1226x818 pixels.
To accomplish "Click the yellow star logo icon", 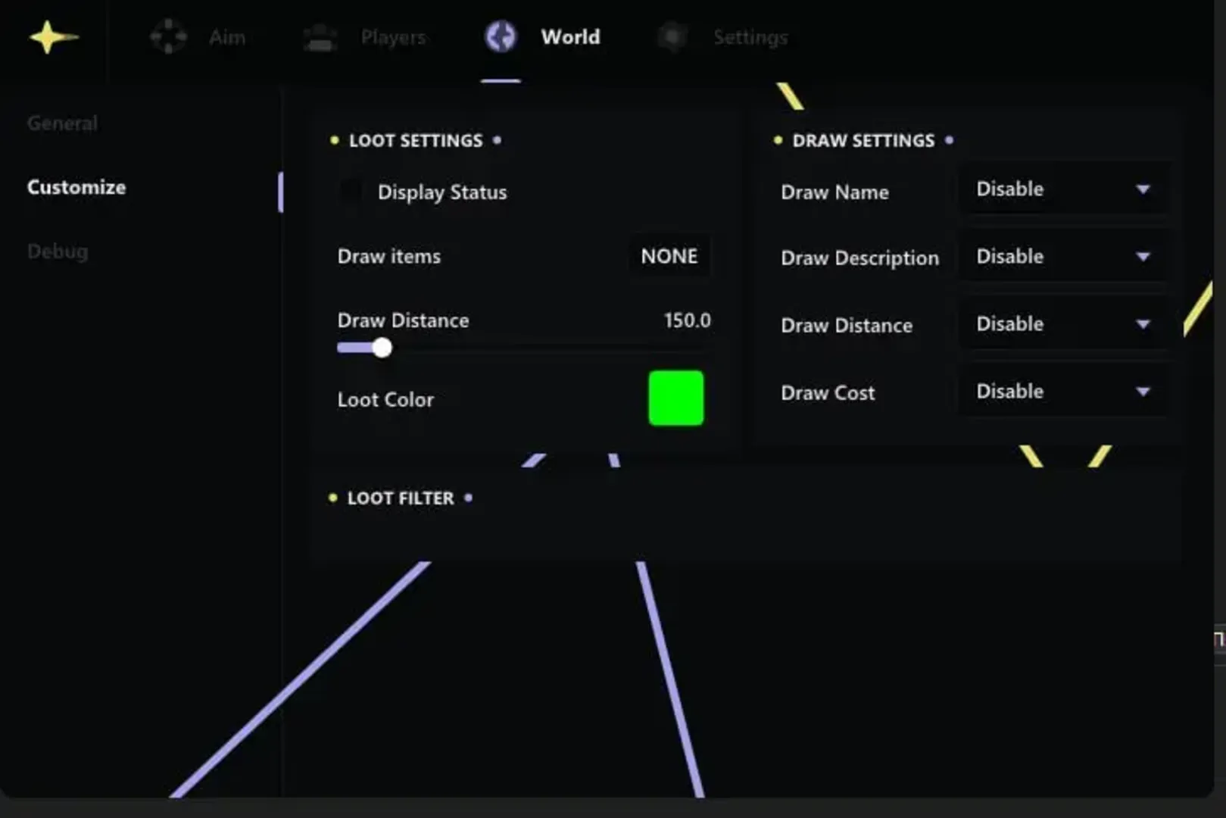I will 51,37.
